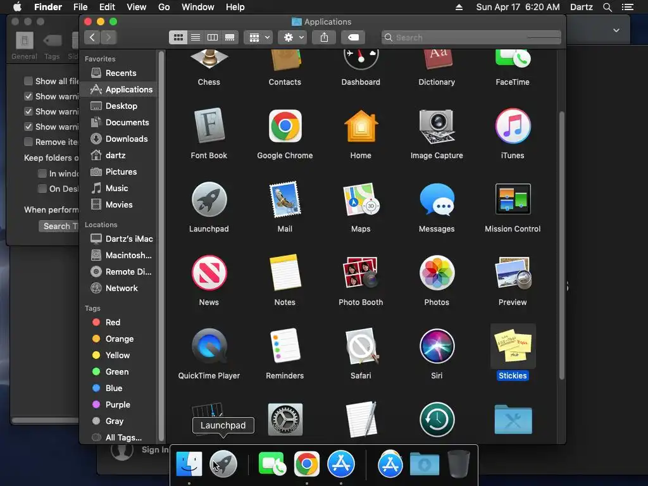Open the Go menu
648x486 pixels.
(164, 7)
